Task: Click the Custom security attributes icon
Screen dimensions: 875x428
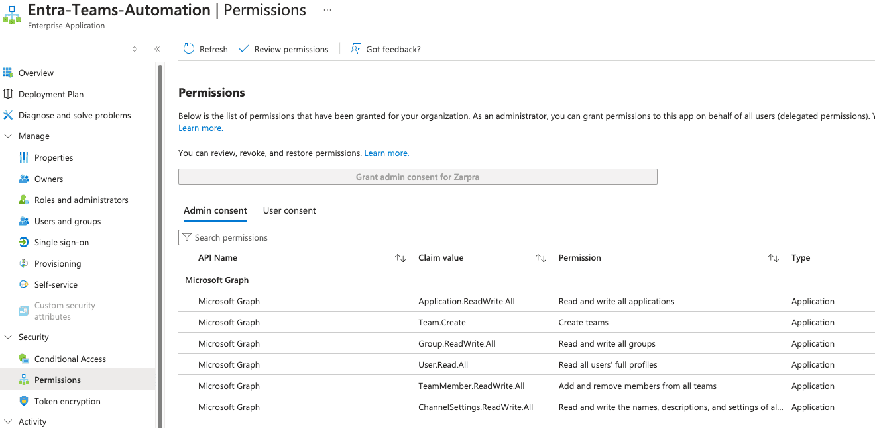Action: coord(24,311)
